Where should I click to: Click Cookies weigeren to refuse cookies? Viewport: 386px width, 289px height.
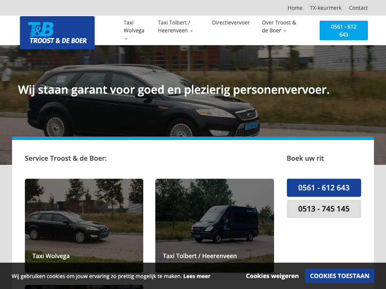coord(272,276)
